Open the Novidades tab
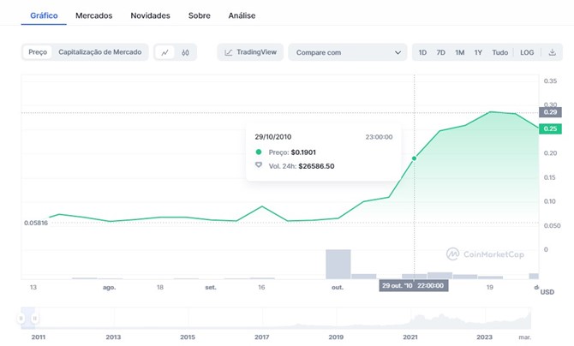Viewport: 574px width, 346px height. coord(150,15)
